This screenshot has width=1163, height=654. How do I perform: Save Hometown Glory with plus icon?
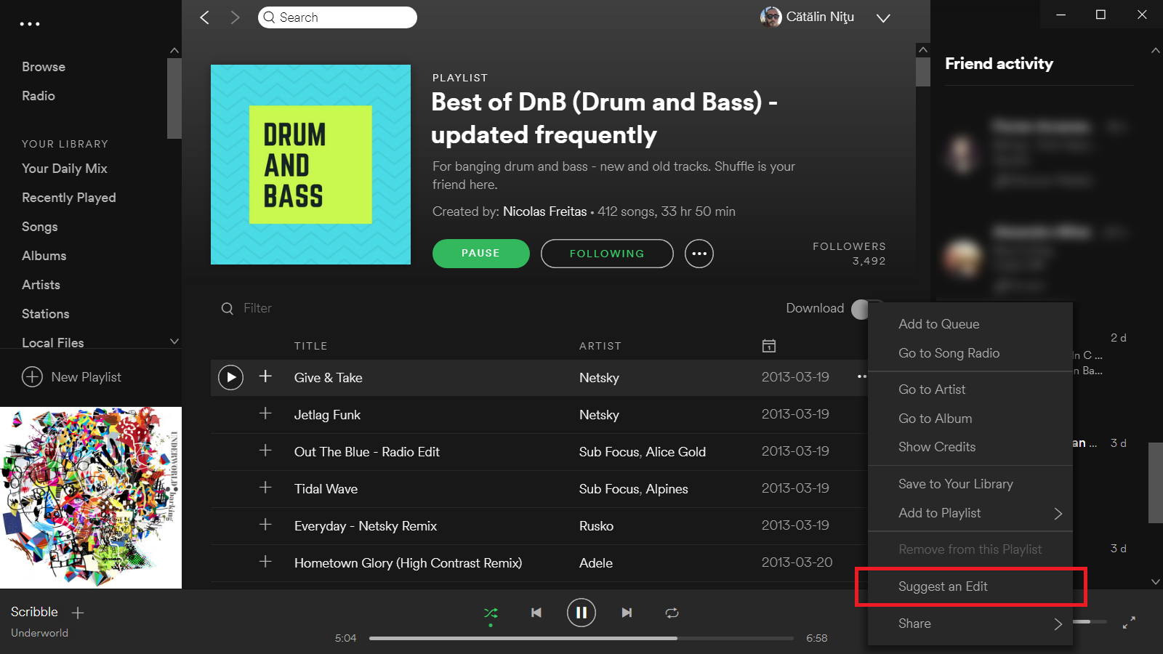[265, 561]
